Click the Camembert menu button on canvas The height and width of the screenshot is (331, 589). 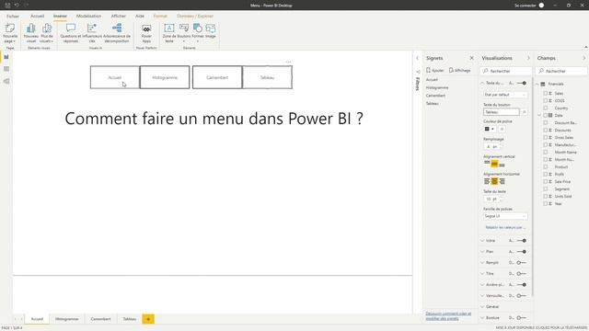click(x=217, y=77)
